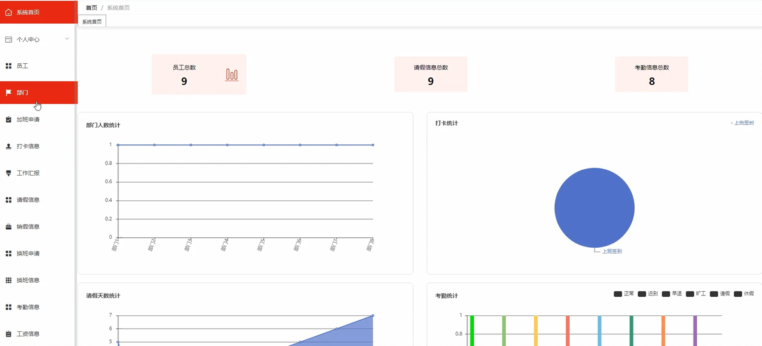Screen dimensions: 762x346
Task: Click the 首页 breadcrumb link
Action: click(x=91, y=8)
